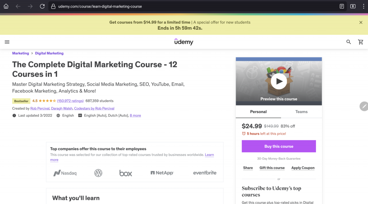Image resolution: width=368 pixels, height=204 pixels.
Task: Click the Share button
Action: tap(248, 168)
